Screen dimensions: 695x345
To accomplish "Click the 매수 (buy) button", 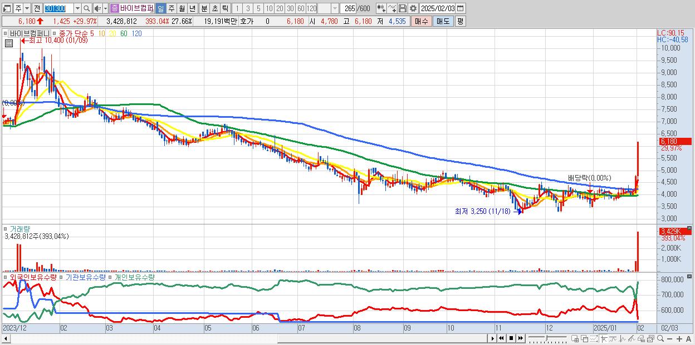I will (x=421, y=21).
